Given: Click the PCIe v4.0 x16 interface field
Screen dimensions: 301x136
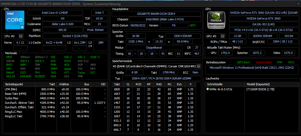Looking at the screenshot, I should coord(263,30).
